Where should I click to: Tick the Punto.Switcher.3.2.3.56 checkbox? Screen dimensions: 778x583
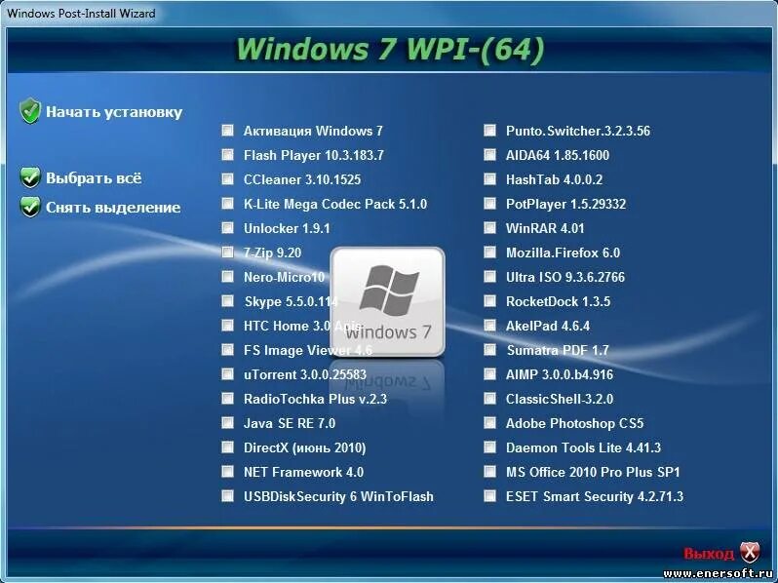[x=489, y=131]
